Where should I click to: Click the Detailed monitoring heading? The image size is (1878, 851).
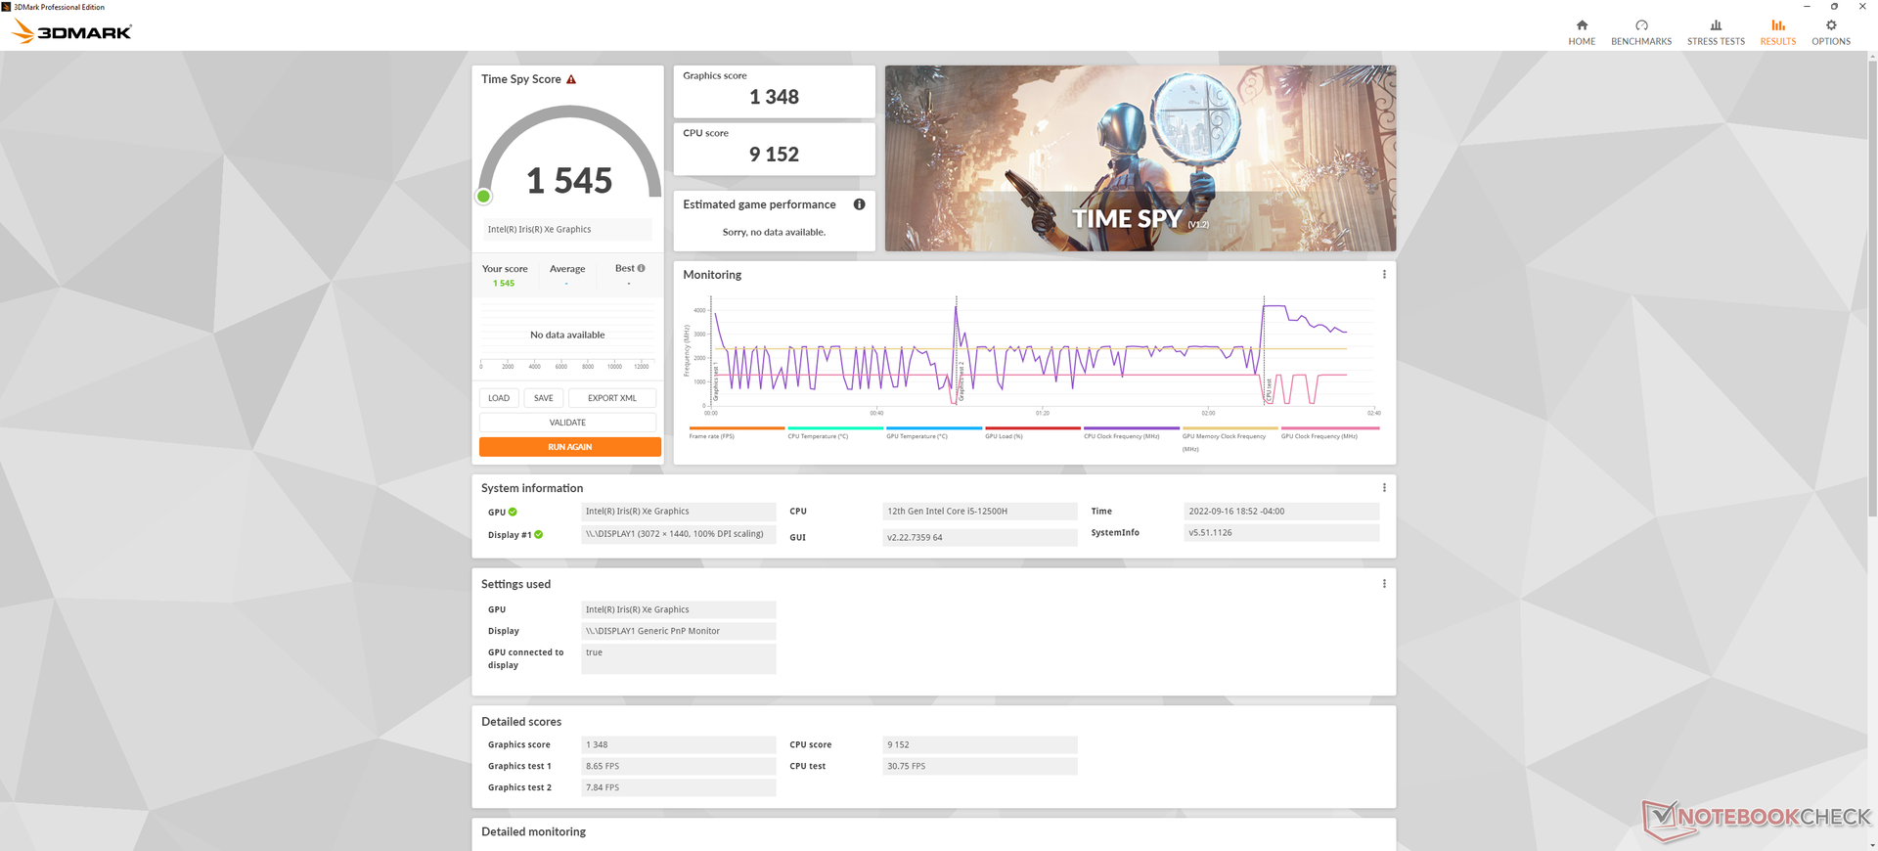pos(533,831)
